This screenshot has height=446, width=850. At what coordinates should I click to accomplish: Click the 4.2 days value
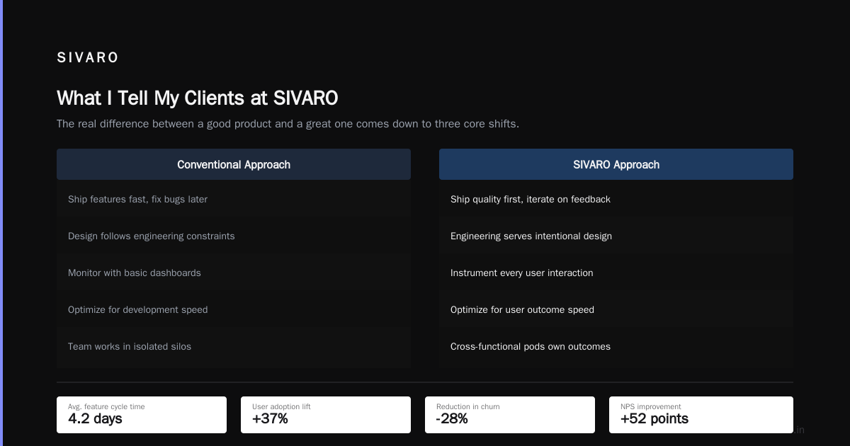click(x=95, y=419)
